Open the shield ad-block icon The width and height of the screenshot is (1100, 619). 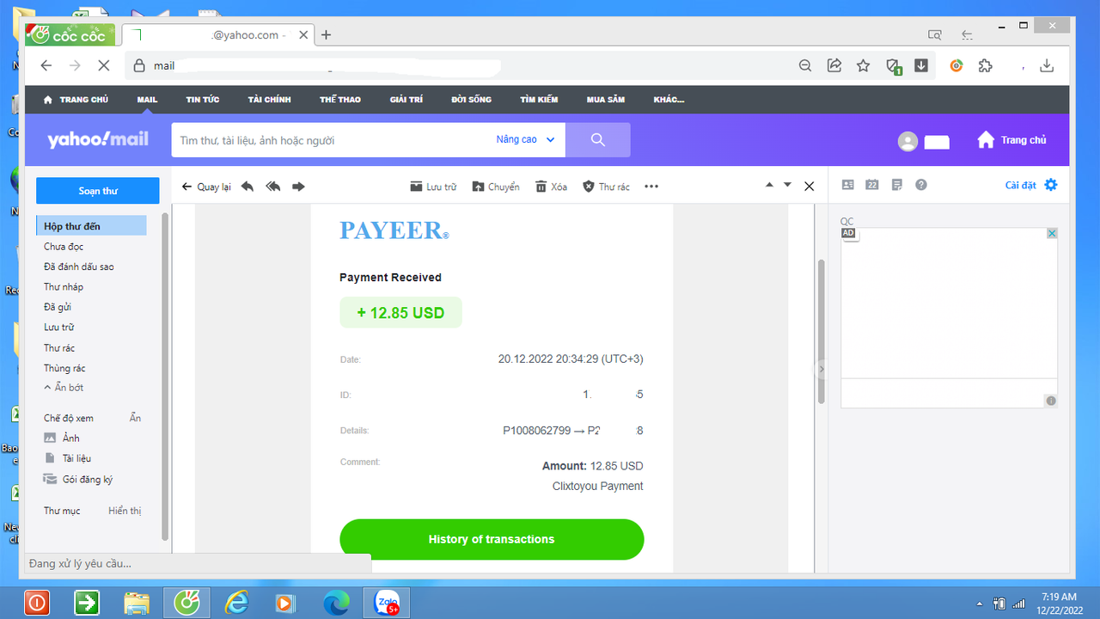(x=893, y=66)
